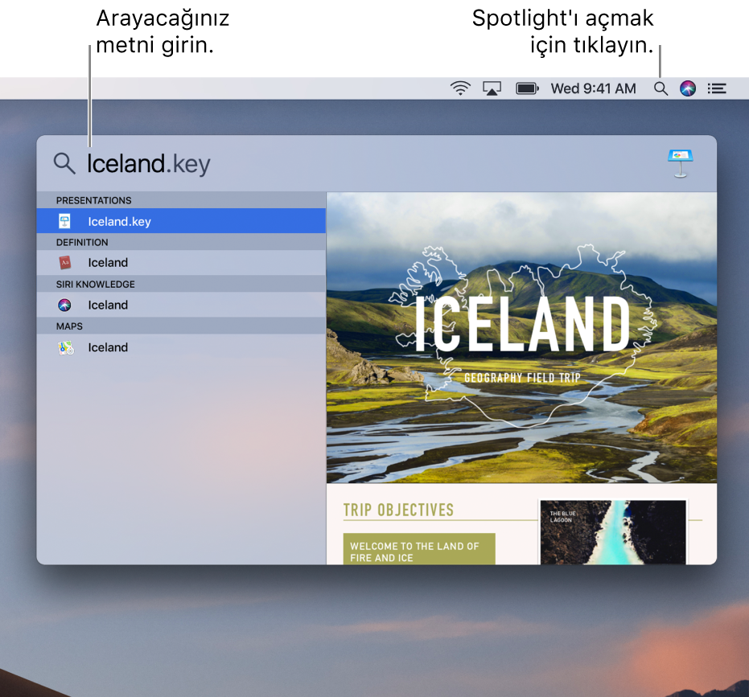Select the Iceland.key presentation result
The width and height of the screenshot is (749, 697).
[181, 221]
